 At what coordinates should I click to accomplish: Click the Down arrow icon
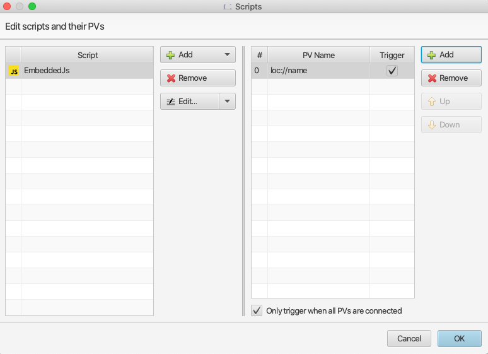pyautogui.click(x=431, y=125)
